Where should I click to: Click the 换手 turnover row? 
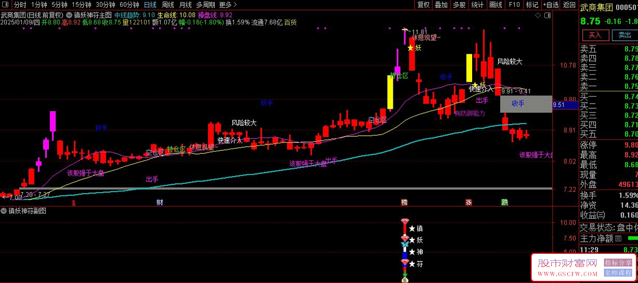tap(609, 195)
